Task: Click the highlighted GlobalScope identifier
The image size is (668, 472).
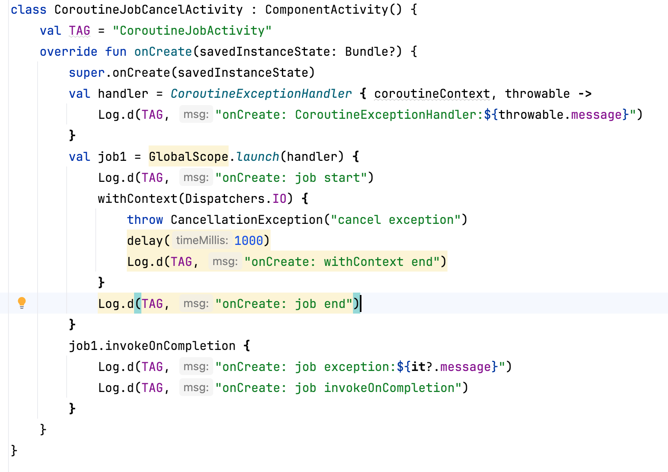Action: 188,156
